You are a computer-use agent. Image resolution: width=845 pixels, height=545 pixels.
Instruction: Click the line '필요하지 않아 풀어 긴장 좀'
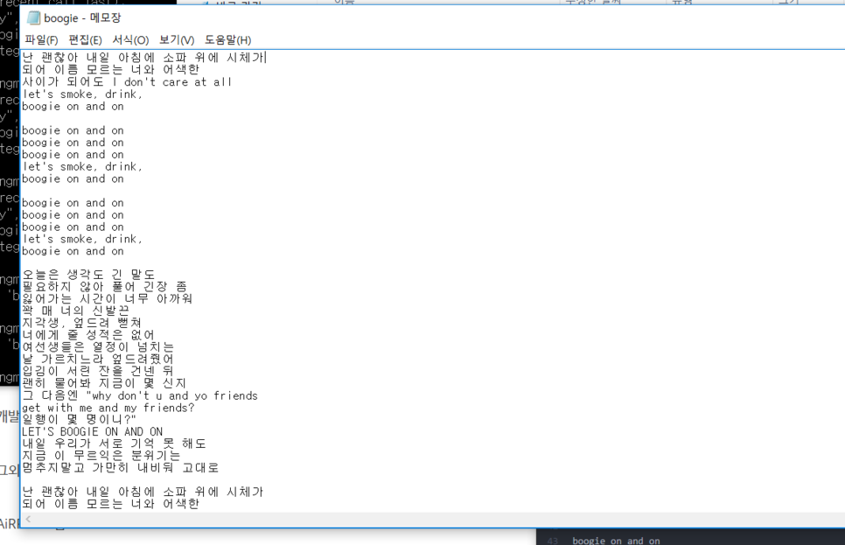coord(105,287)
